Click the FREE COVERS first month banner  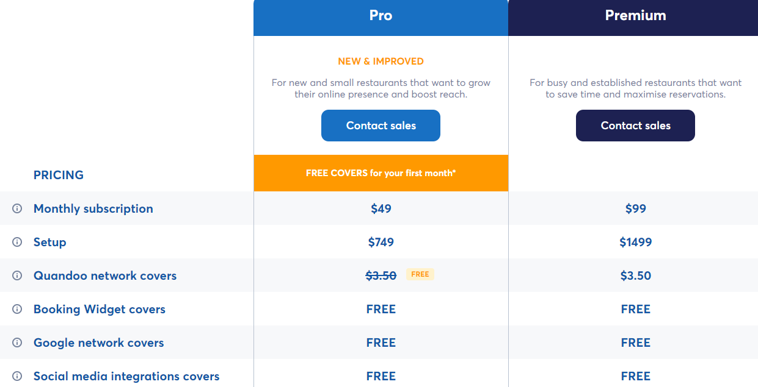(381, 173)
